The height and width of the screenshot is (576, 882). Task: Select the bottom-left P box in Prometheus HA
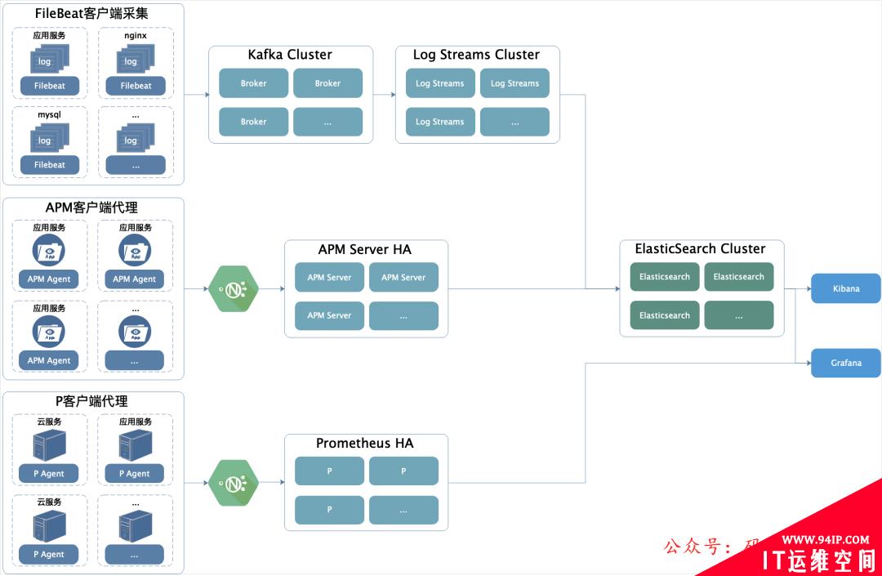[330, 510]
